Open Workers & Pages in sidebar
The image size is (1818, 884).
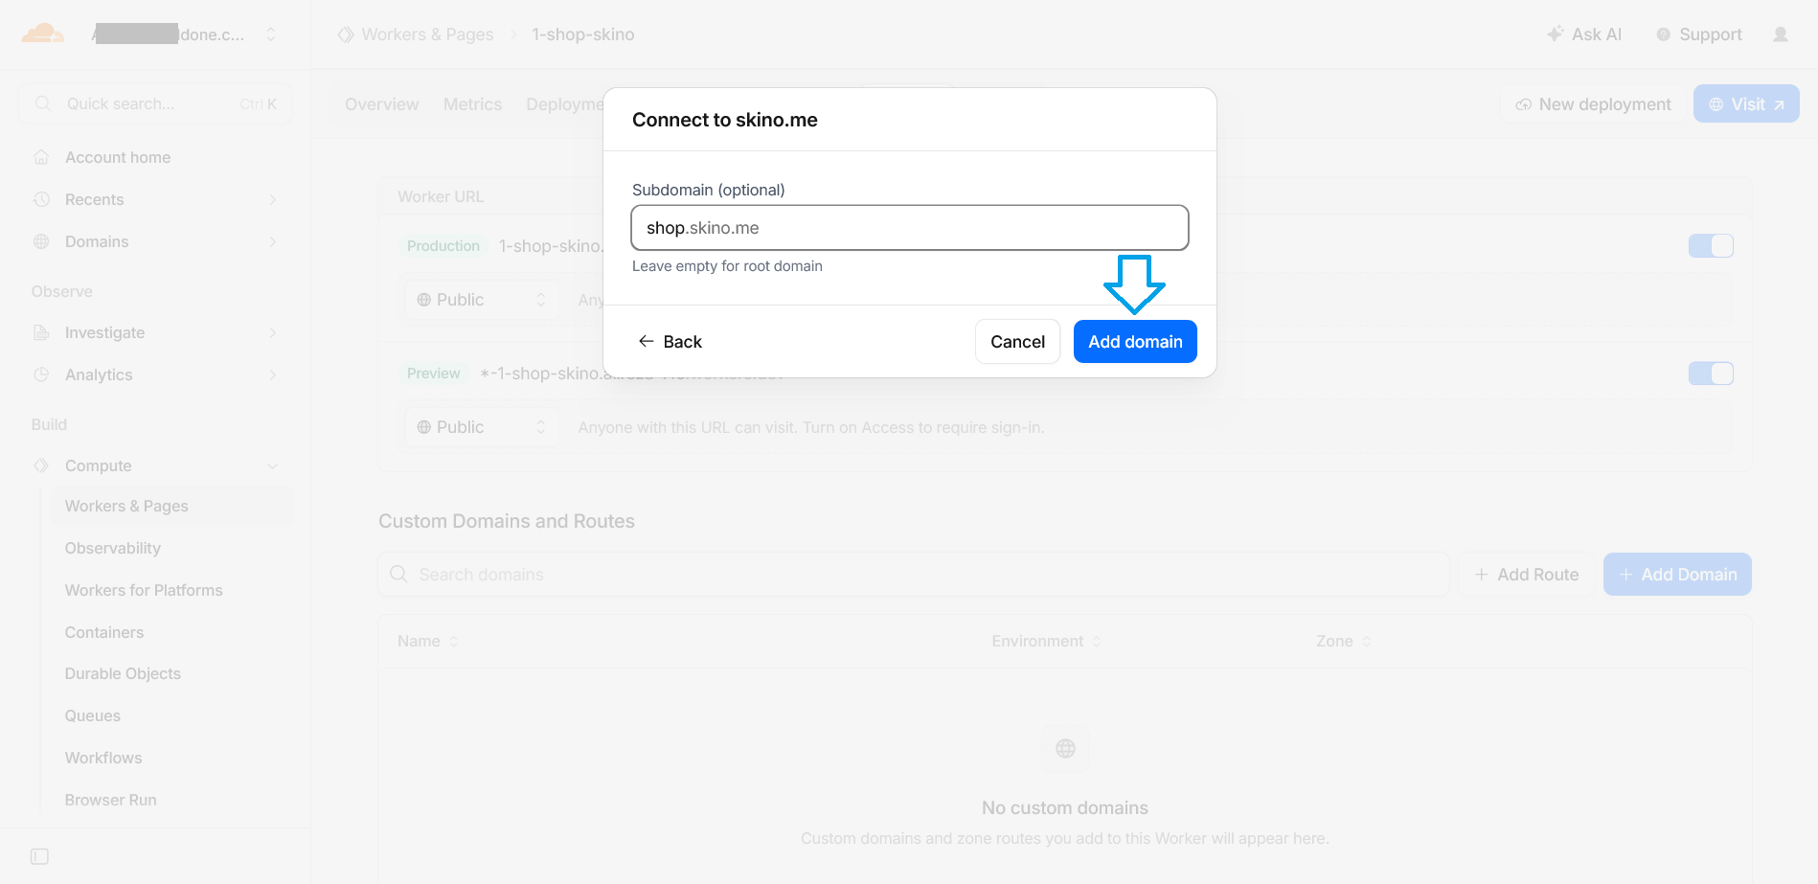tap(172, 506)
